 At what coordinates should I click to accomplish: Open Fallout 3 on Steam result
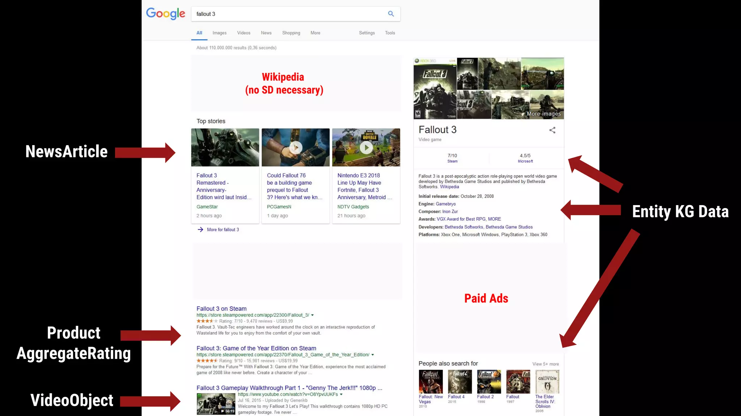(x=221, y=309)
